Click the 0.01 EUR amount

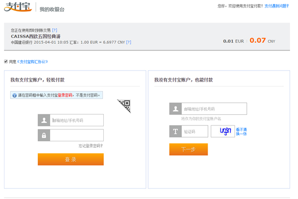[x=233, y=41]
